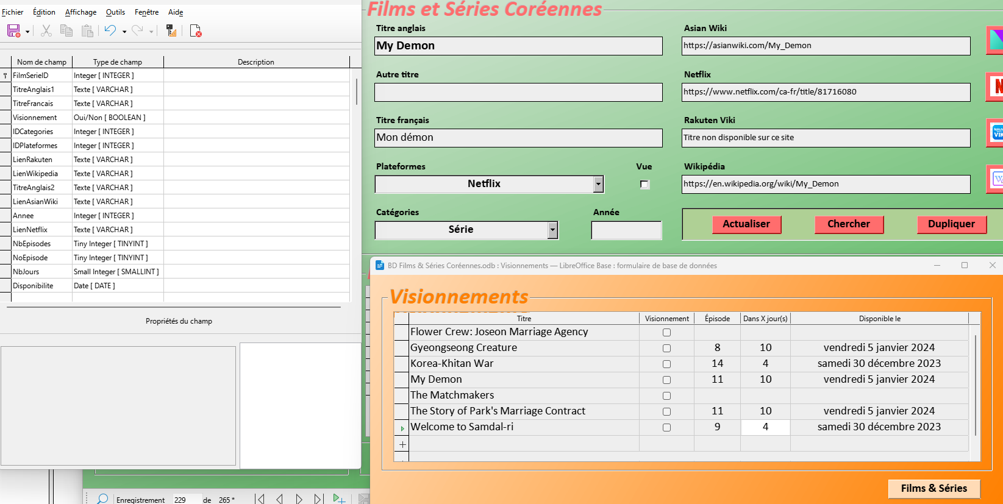Click the Titre français field
This screenshot has height=504, width=1003.
pos(519,138)
